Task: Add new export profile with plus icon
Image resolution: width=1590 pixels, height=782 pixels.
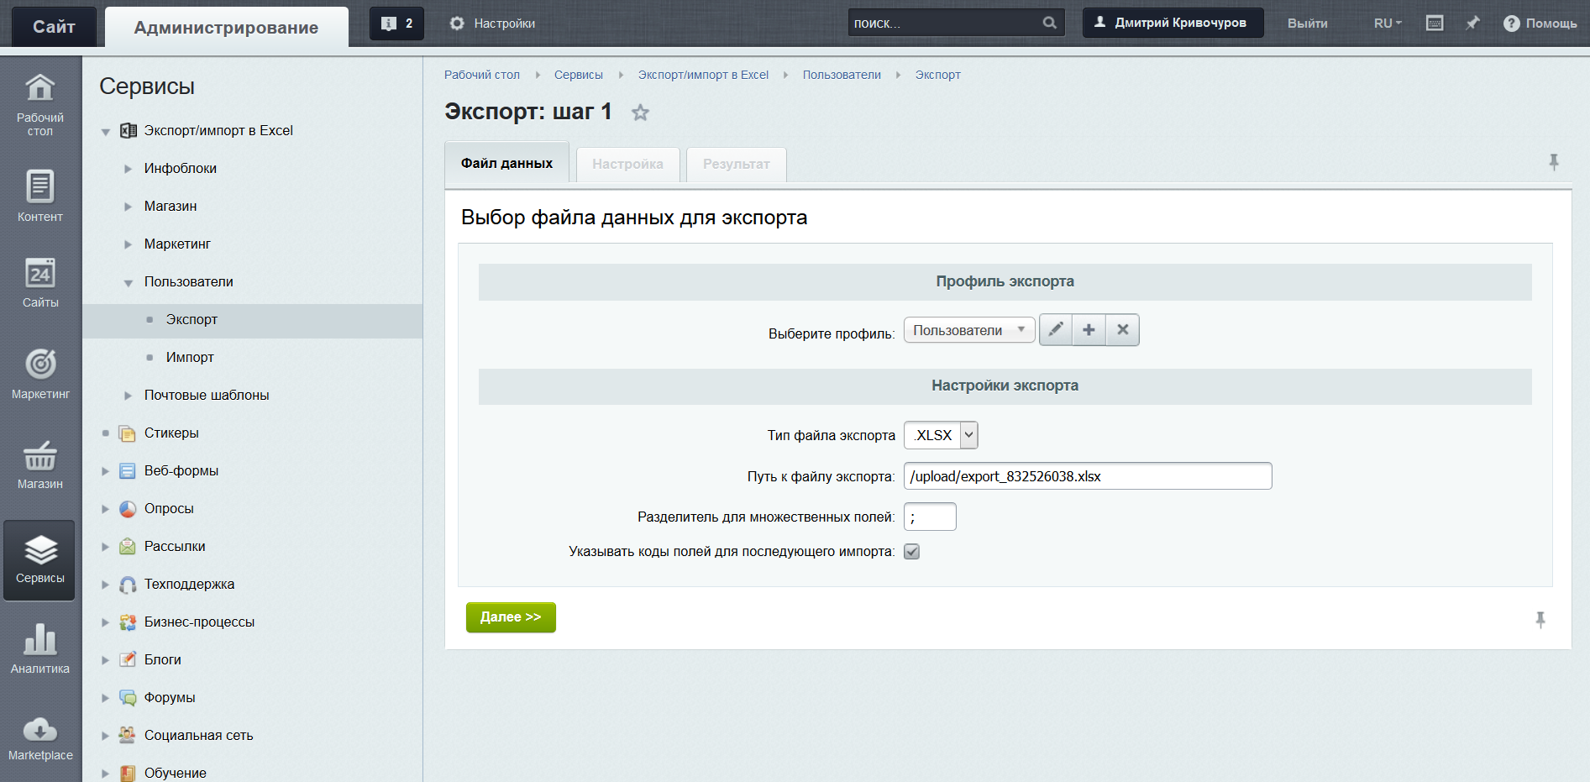Action: 1089,330
